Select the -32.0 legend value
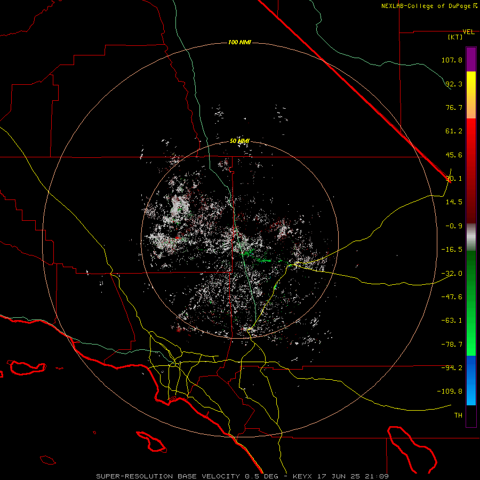The image size is (480, 480). (x=452, y=274)
